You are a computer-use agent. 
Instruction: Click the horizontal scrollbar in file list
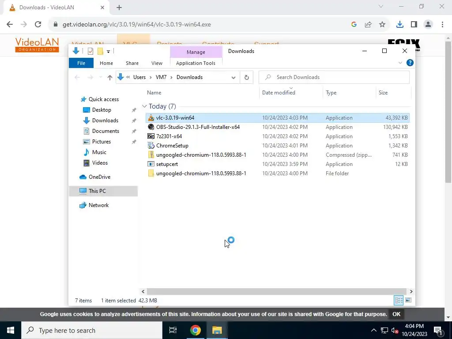tap(276, 291)
